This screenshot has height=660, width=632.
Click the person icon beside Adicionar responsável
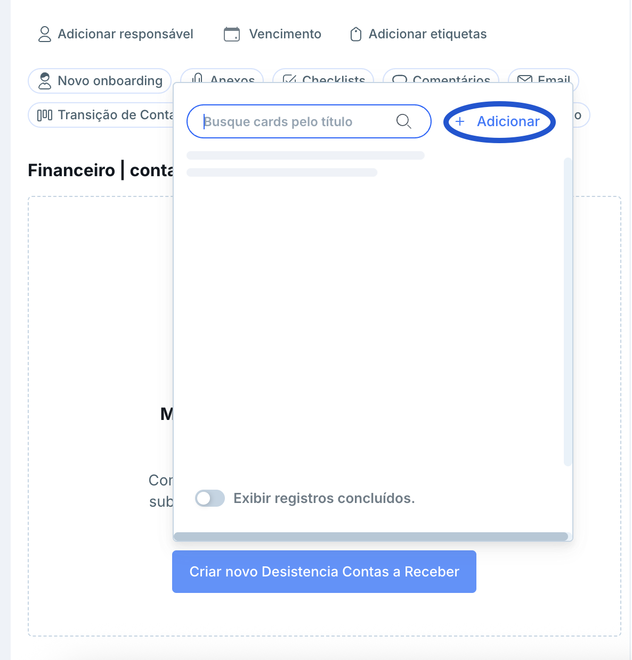point(45,34)
